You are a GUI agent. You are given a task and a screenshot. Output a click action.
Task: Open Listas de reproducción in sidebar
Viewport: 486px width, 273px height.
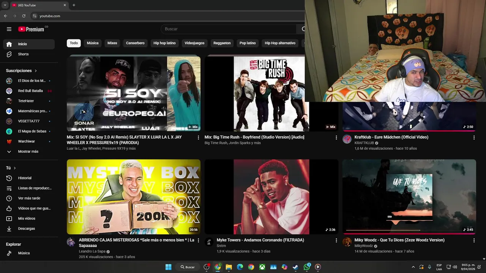tap(29, 188)
